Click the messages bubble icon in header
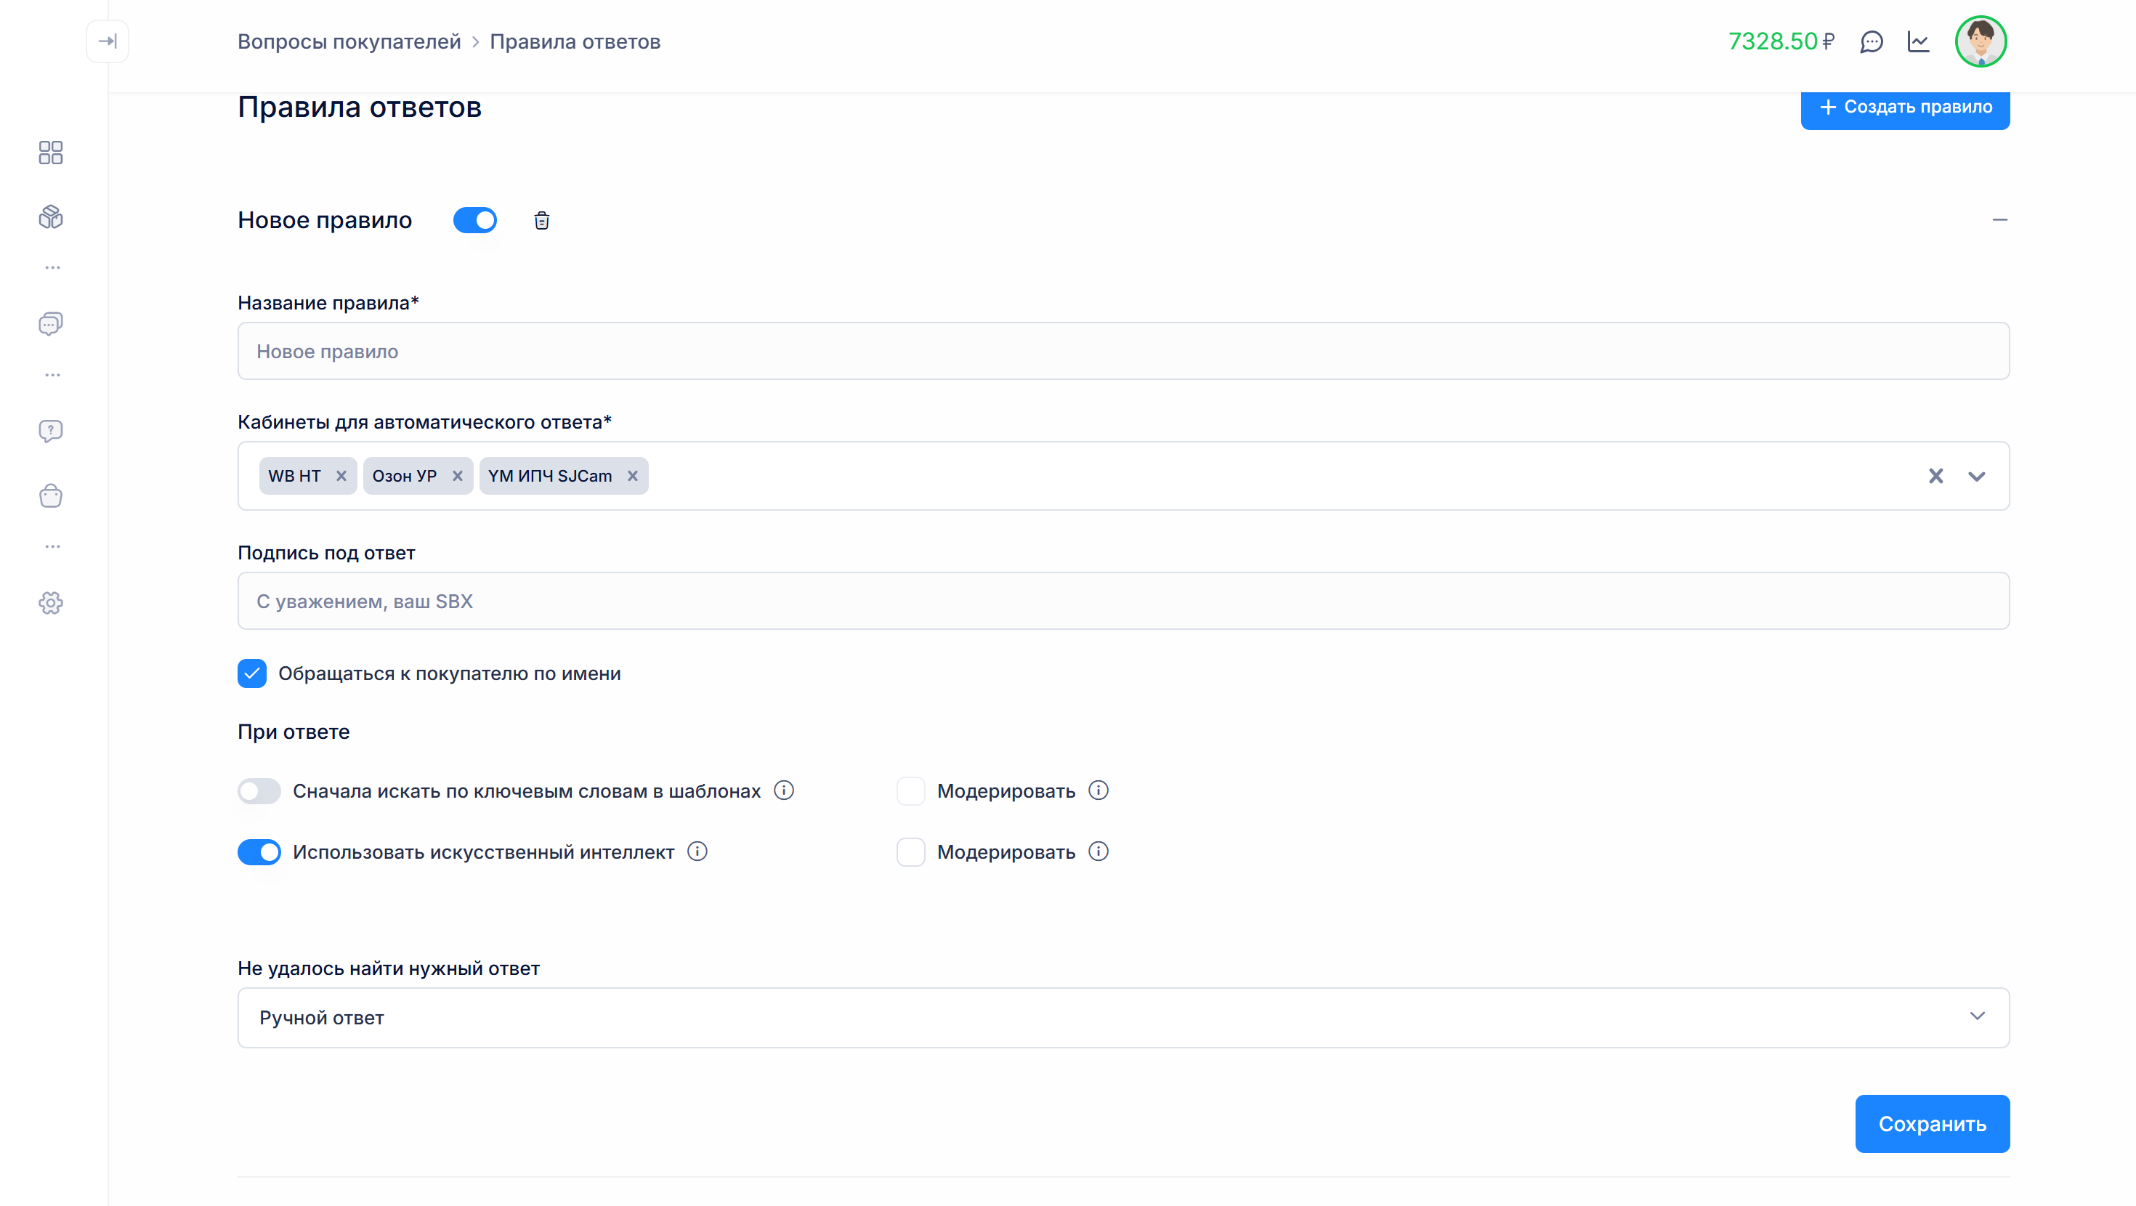2136x1206 pixels. (x=1872, y=41)
